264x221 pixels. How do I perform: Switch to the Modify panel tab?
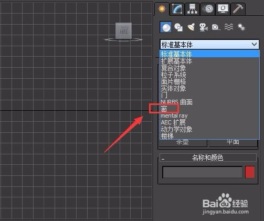tap(177, 9)
